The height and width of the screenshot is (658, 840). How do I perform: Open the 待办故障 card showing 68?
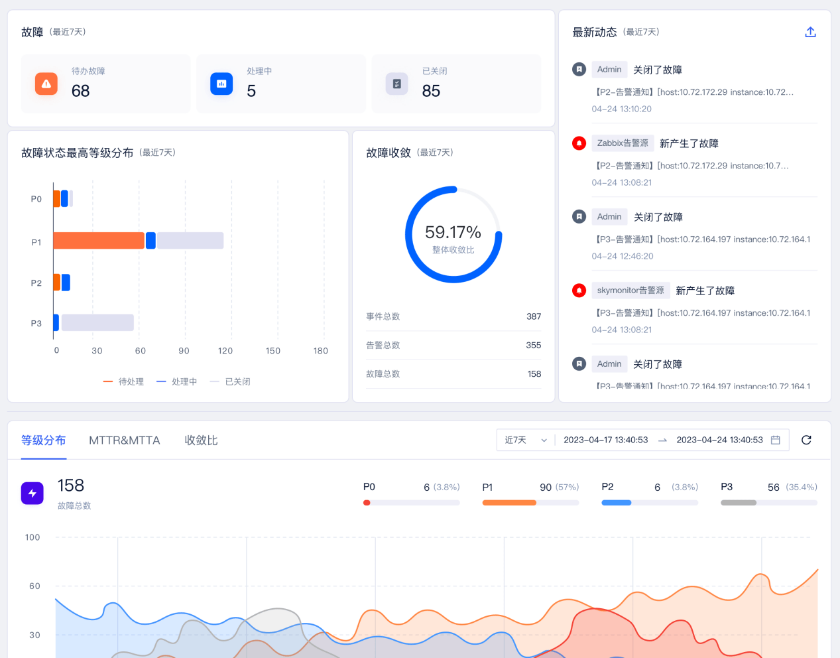coord(106,84)
